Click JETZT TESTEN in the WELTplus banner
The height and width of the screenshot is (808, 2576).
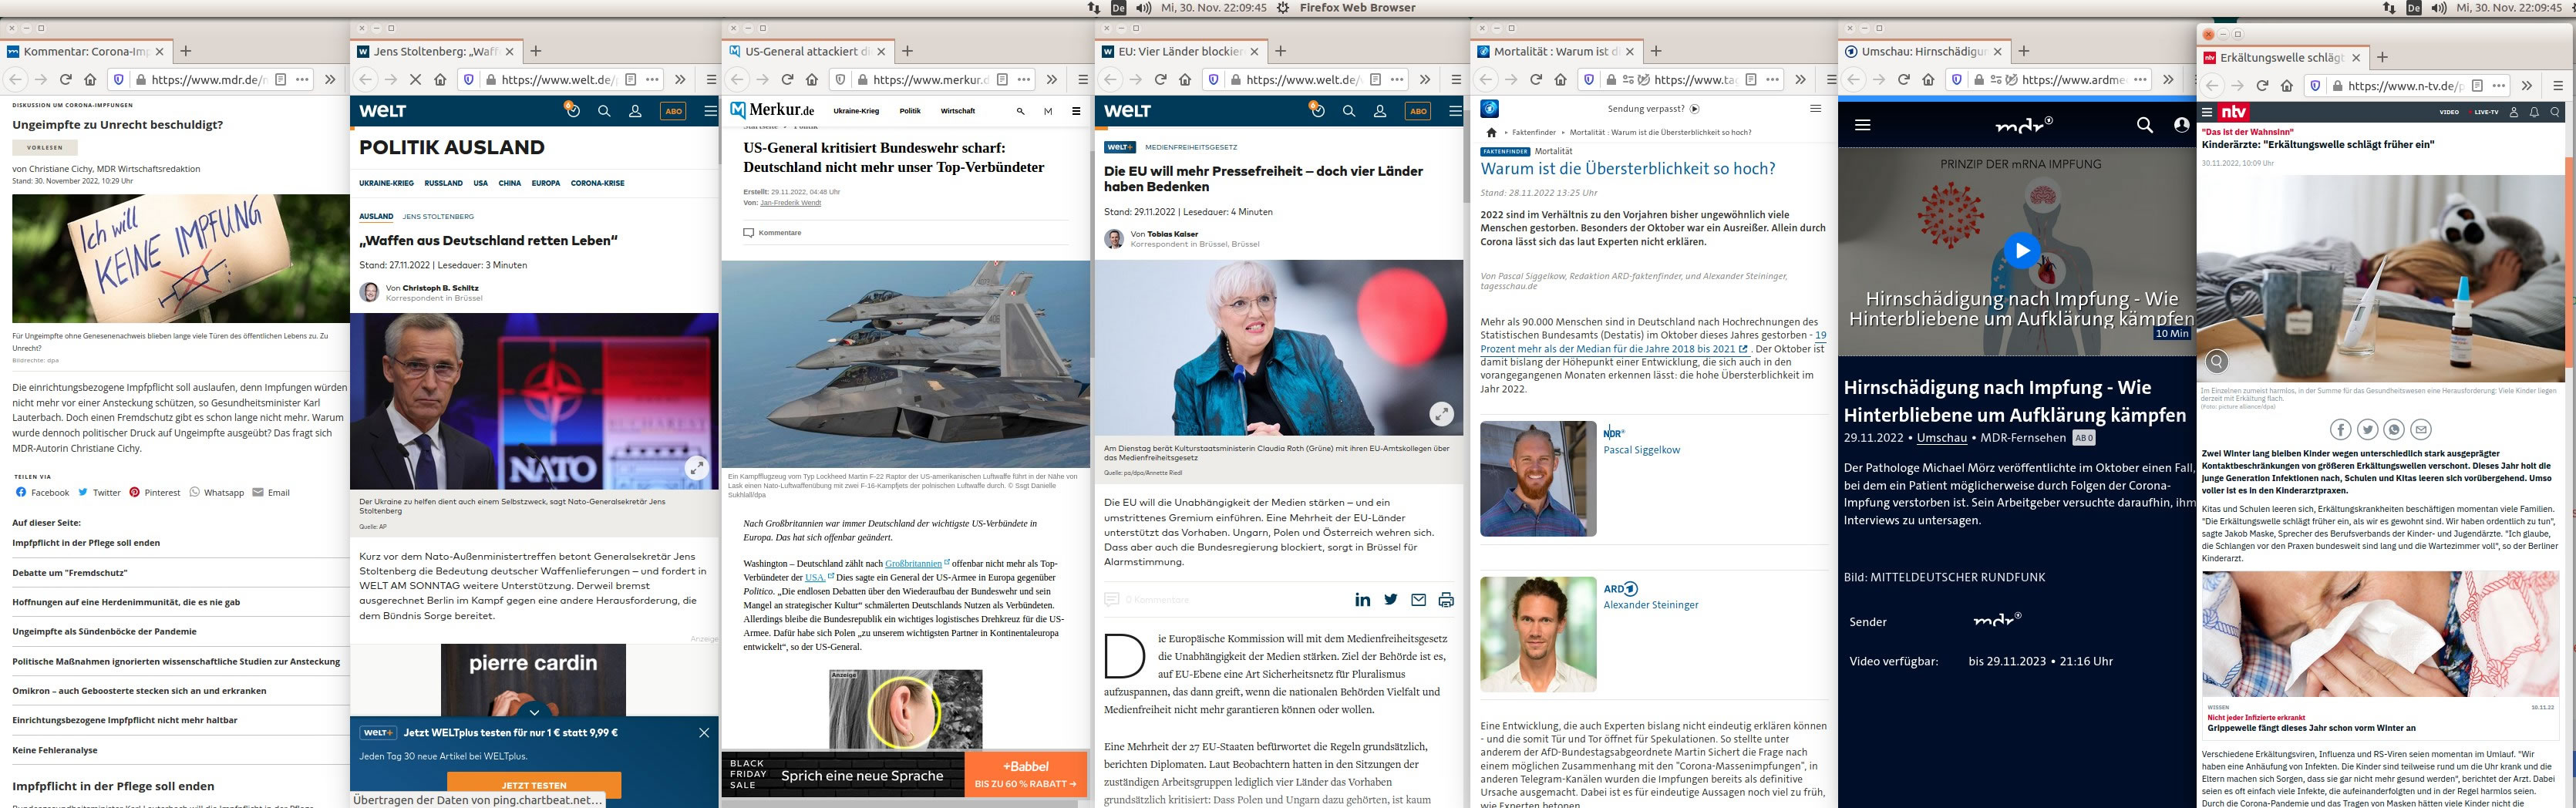coord(533,785)
